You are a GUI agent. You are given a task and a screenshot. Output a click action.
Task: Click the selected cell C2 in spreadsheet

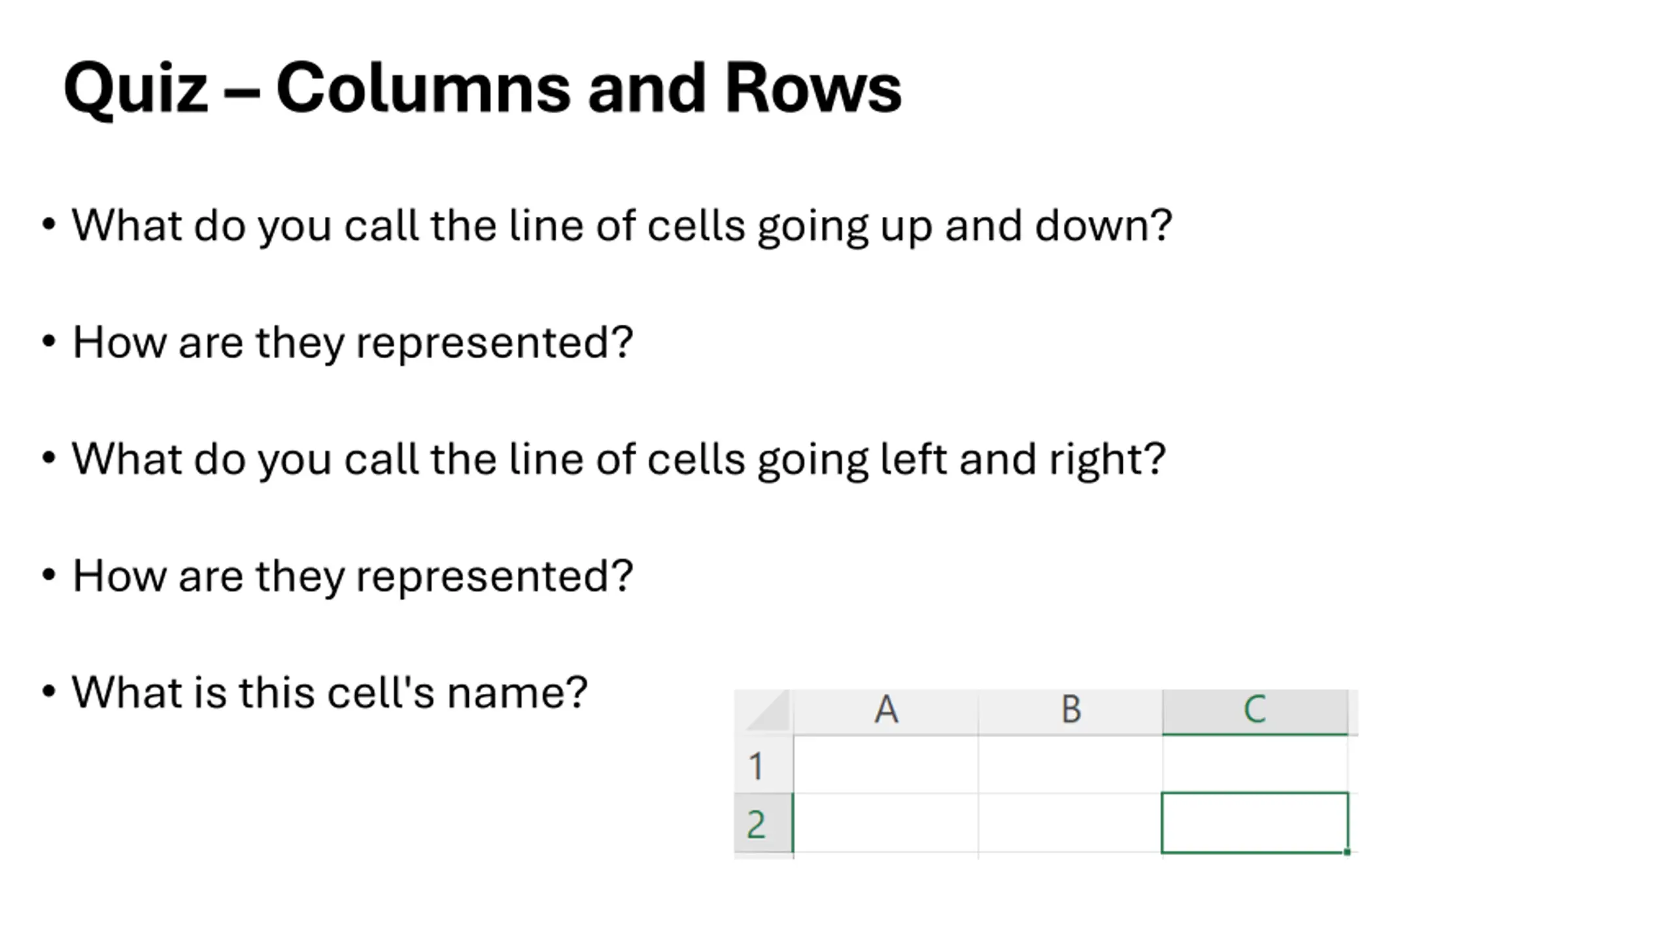click(x=1255, y=823)
